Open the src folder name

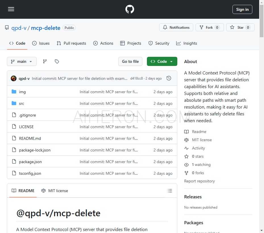tap(21, 103)
